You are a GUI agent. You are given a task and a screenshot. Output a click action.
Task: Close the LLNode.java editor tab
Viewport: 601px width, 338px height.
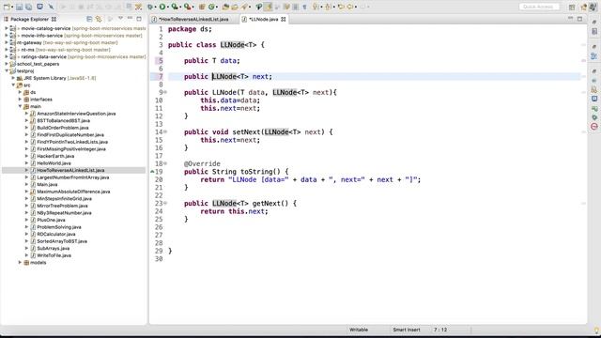coord(284,19)
